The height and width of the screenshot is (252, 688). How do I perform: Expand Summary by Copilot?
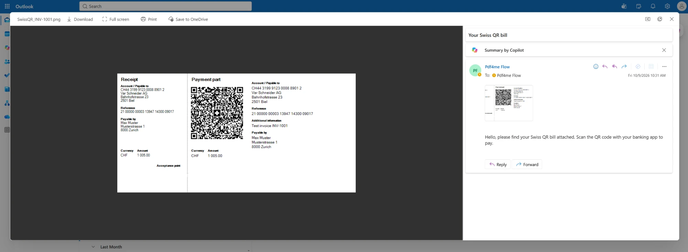(504, 50)
